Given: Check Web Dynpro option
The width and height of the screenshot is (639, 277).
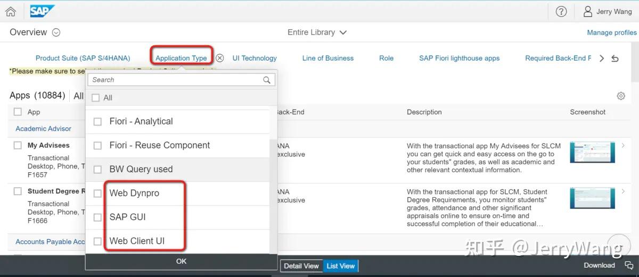Looking at the screenshot, I should (97, 194).
